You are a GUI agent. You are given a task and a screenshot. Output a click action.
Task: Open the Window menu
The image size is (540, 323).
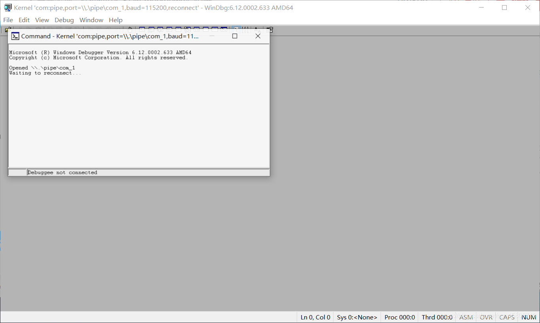click(91, 20)
